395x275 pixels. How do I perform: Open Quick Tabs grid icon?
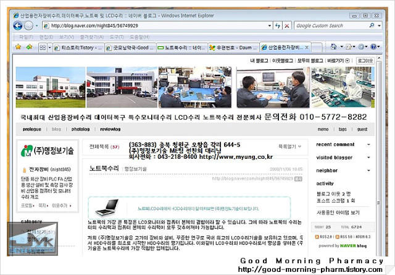[x=43, y=48]
